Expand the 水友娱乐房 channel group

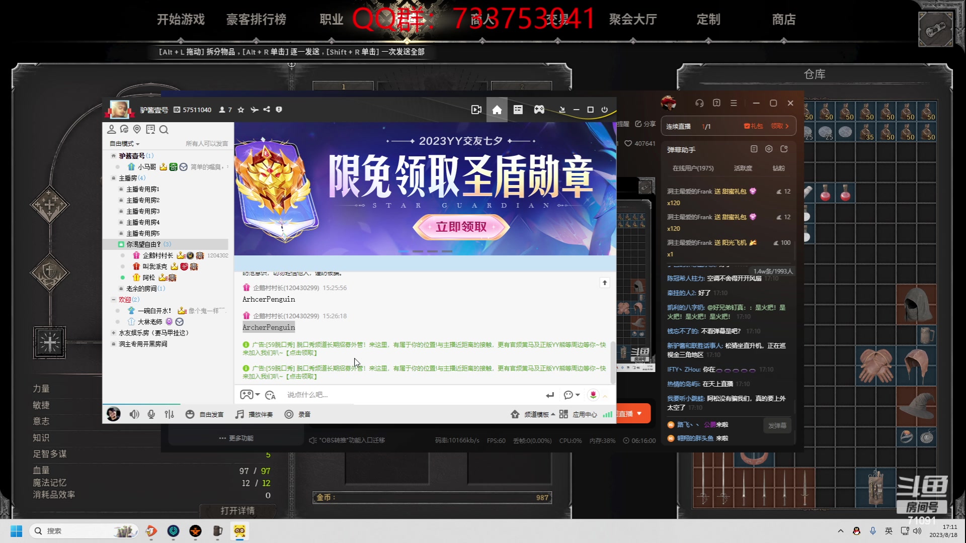(x=114, y=333)
